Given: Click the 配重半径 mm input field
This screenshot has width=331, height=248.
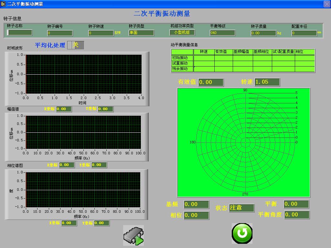Looking at the screenshot, I should (x=304, y=33).
